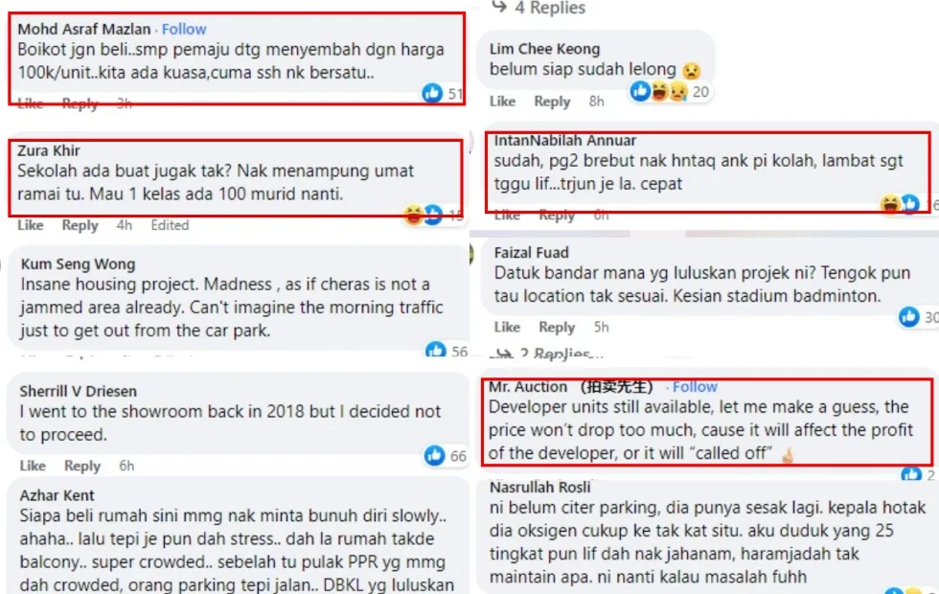View Edited history on Zura Khir's comment
This screenshot has width=939, height=594.
point(171,225)
